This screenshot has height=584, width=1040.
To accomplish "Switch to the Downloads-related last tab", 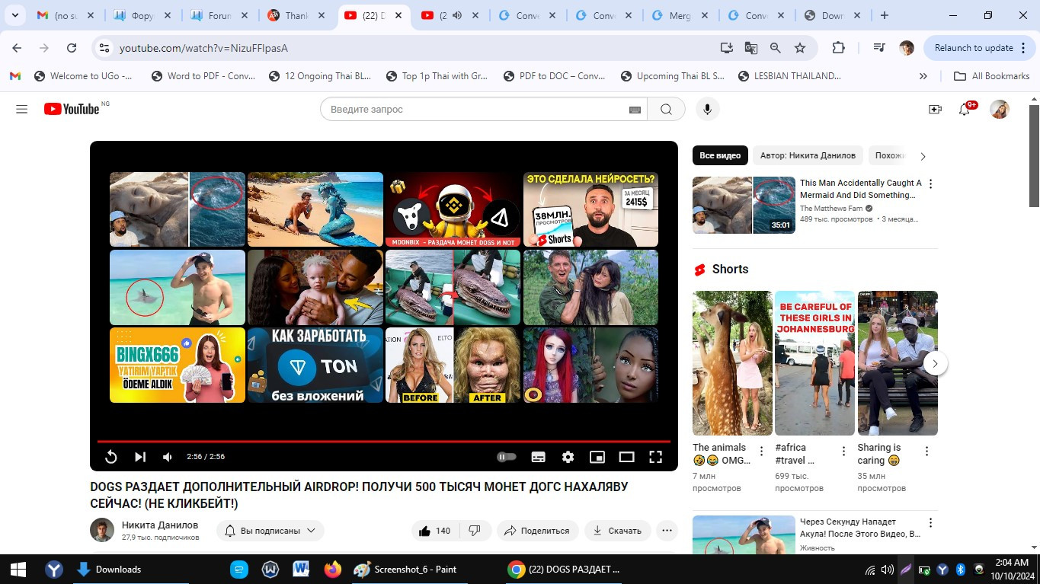I will click(833, 15).
